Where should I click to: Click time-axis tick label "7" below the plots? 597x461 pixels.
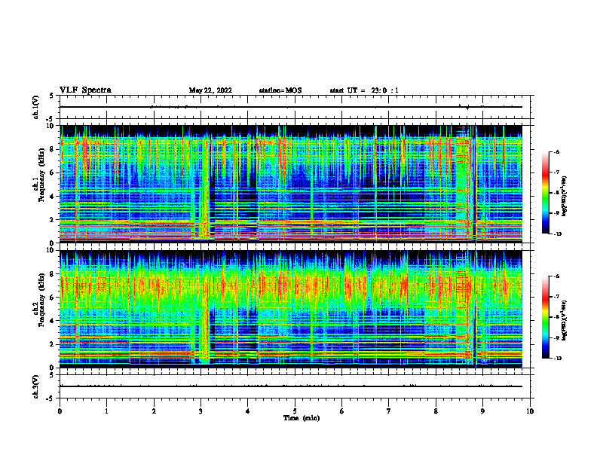point(389,411)
